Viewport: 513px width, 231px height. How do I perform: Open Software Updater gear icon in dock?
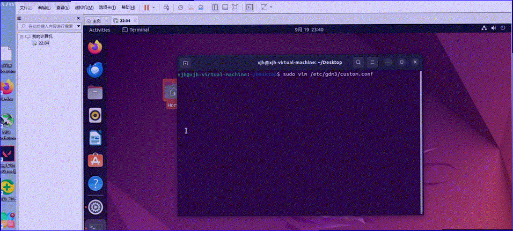(95, 206)
